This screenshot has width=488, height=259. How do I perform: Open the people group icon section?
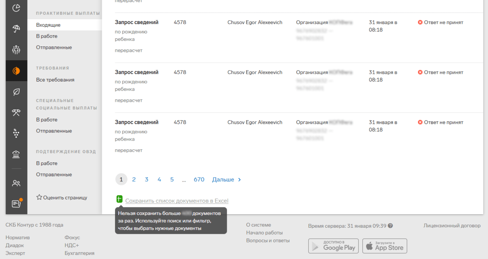point(16,50)
